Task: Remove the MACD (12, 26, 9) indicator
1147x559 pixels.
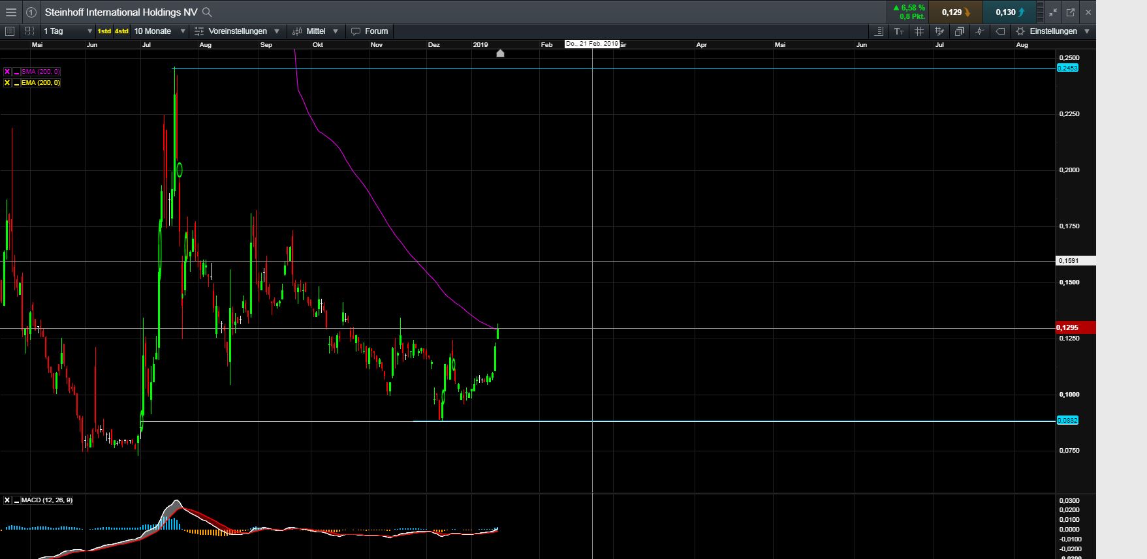Action: [x=7, y=500]
